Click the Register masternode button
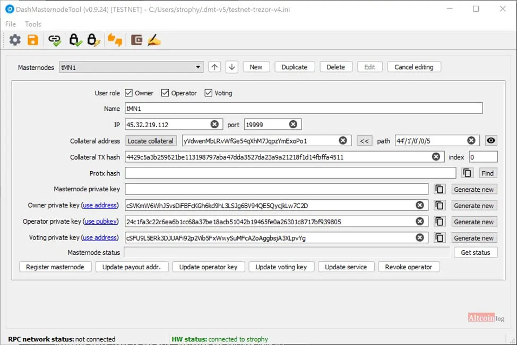Image resolution: width=517 pixels, height=345 pixels. [x=55, y=267]
